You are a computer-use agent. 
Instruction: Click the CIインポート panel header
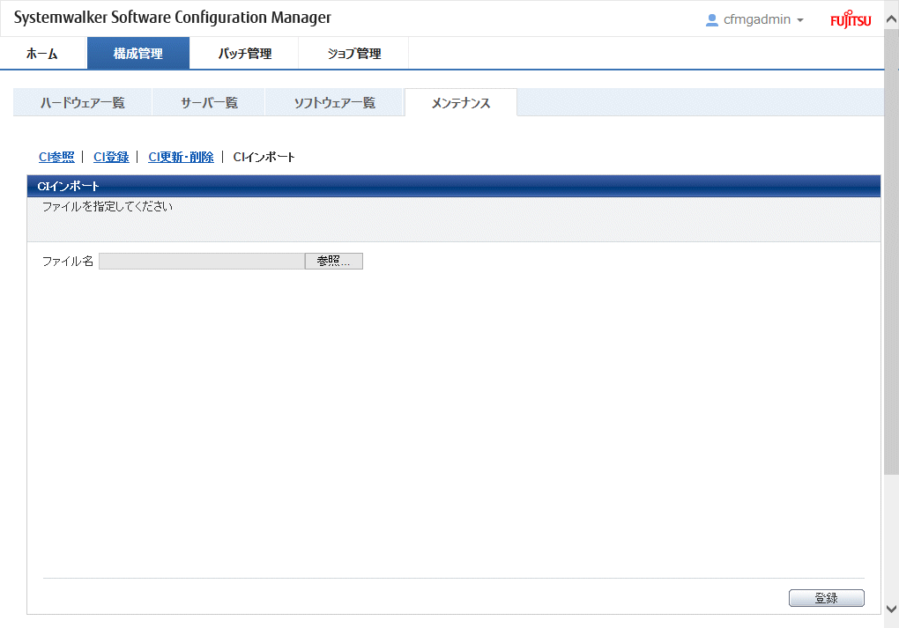point(454,186)
